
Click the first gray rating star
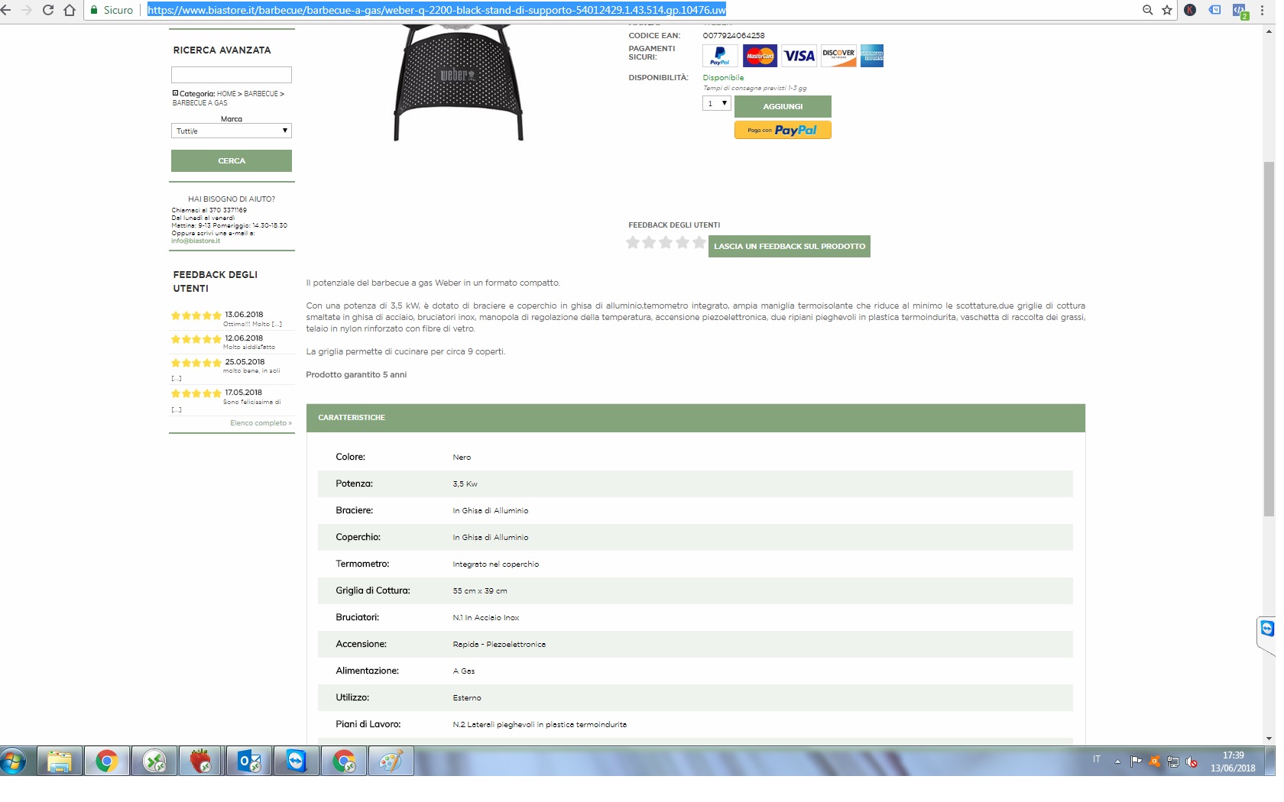(633, 242)
